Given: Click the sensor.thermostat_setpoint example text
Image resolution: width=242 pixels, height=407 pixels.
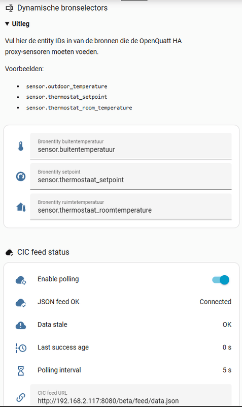Looking at the screenshot, I should (x=66, y=97).
